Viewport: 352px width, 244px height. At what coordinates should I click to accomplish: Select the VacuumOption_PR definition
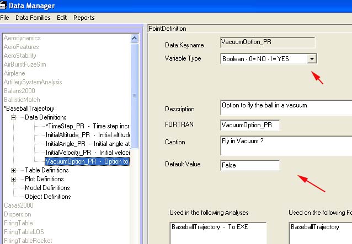coord(87,161)
